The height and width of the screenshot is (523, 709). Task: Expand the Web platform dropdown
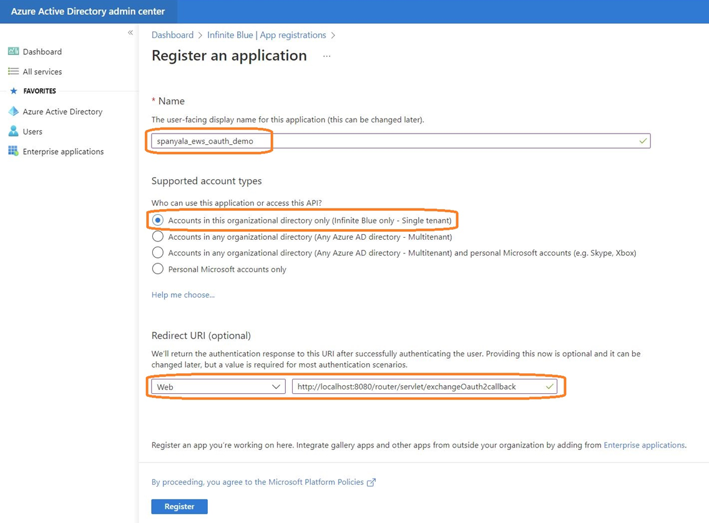click(218, 386)
